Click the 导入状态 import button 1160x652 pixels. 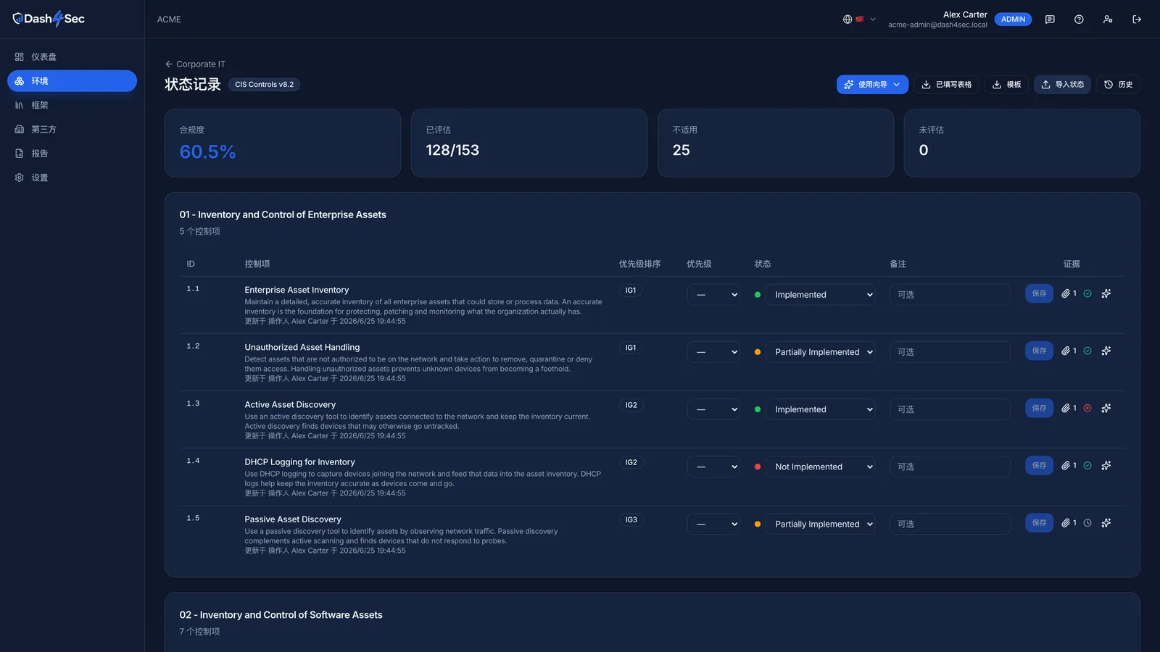click(x=1062, y=85)
